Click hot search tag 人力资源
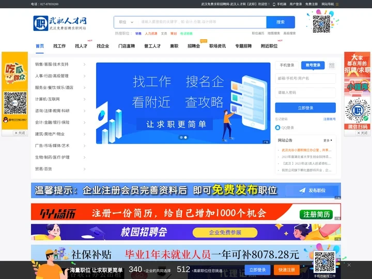372x279 pixels. click(151, 34)
